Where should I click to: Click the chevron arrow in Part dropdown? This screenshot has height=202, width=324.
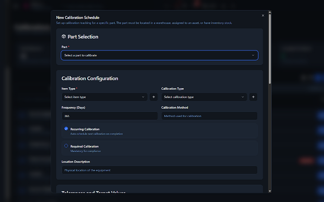pyautogui.click(x=253, y=55)
